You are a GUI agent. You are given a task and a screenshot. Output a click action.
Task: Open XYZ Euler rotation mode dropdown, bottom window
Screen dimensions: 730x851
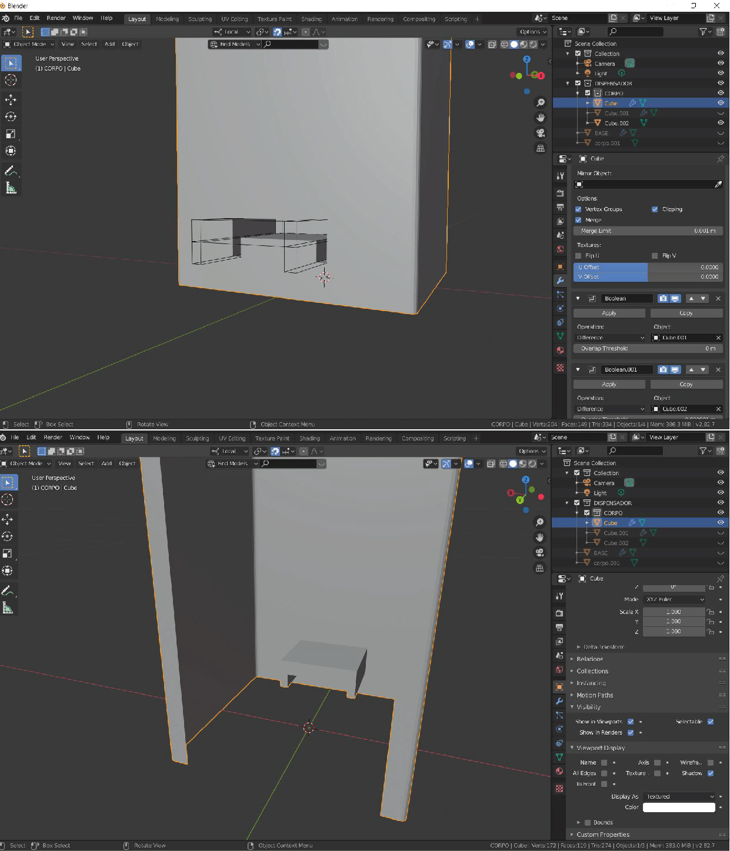coord(674,599)
